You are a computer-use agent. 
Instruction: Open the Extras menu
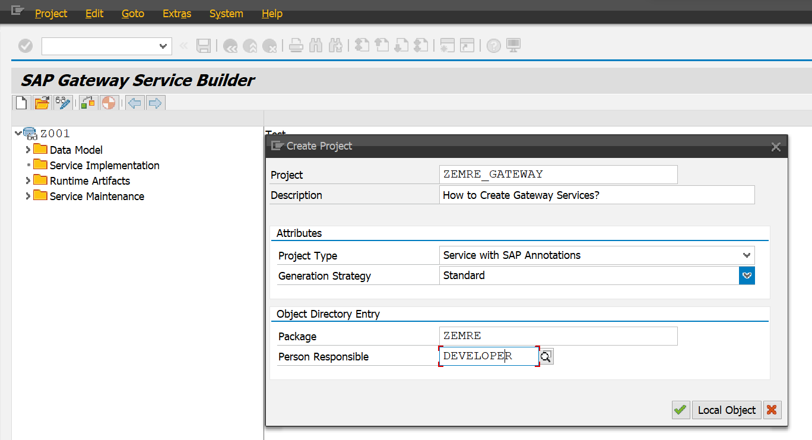click(x=177, y=14)
